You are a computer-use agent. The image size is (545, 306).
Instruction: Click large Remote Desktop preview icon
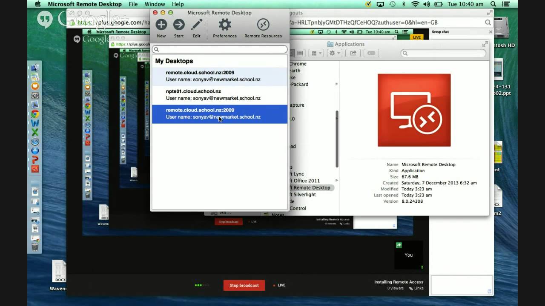[x=414, y=110]
